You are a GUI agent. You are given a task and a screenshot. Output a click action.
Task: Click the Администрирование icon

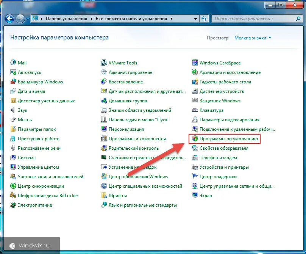(104, 72)
